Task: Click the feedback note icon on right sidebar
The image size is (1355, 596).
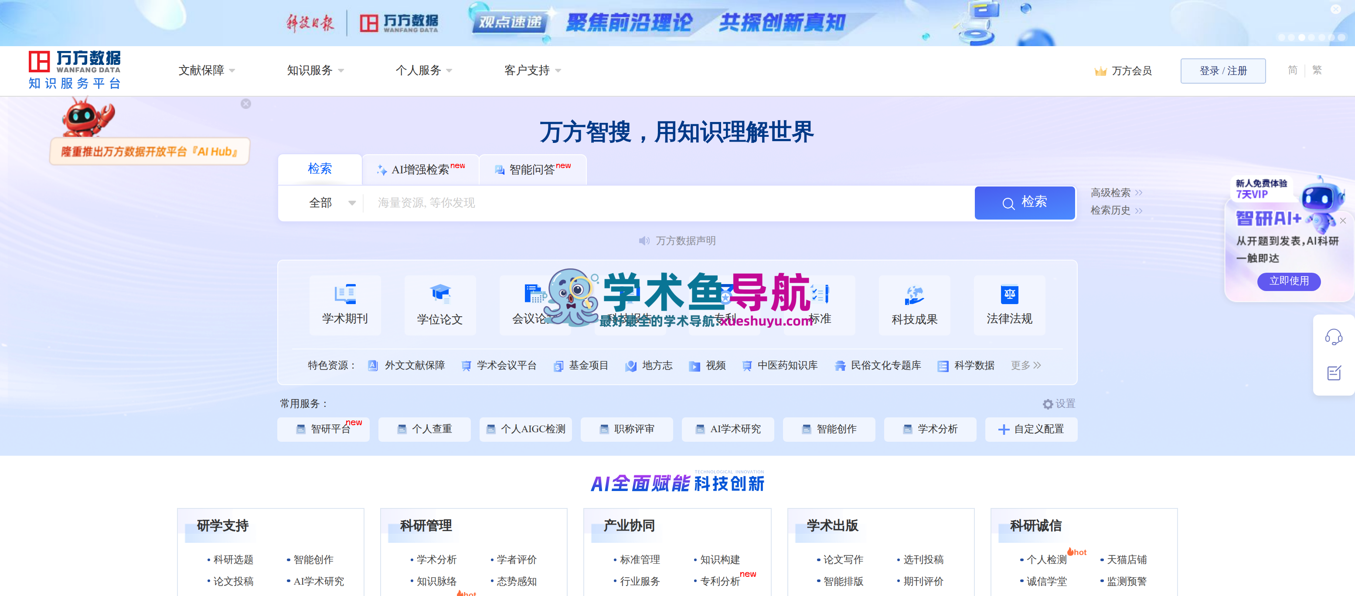Action: 1334,373
